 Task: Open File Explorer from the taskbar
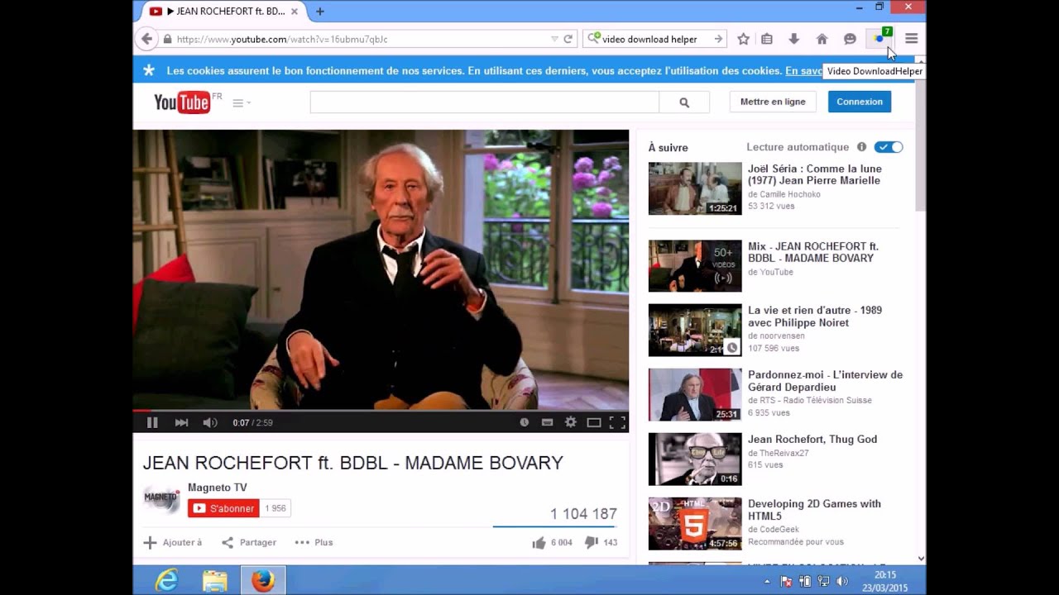pyautogui.click(x=215, y=581)
